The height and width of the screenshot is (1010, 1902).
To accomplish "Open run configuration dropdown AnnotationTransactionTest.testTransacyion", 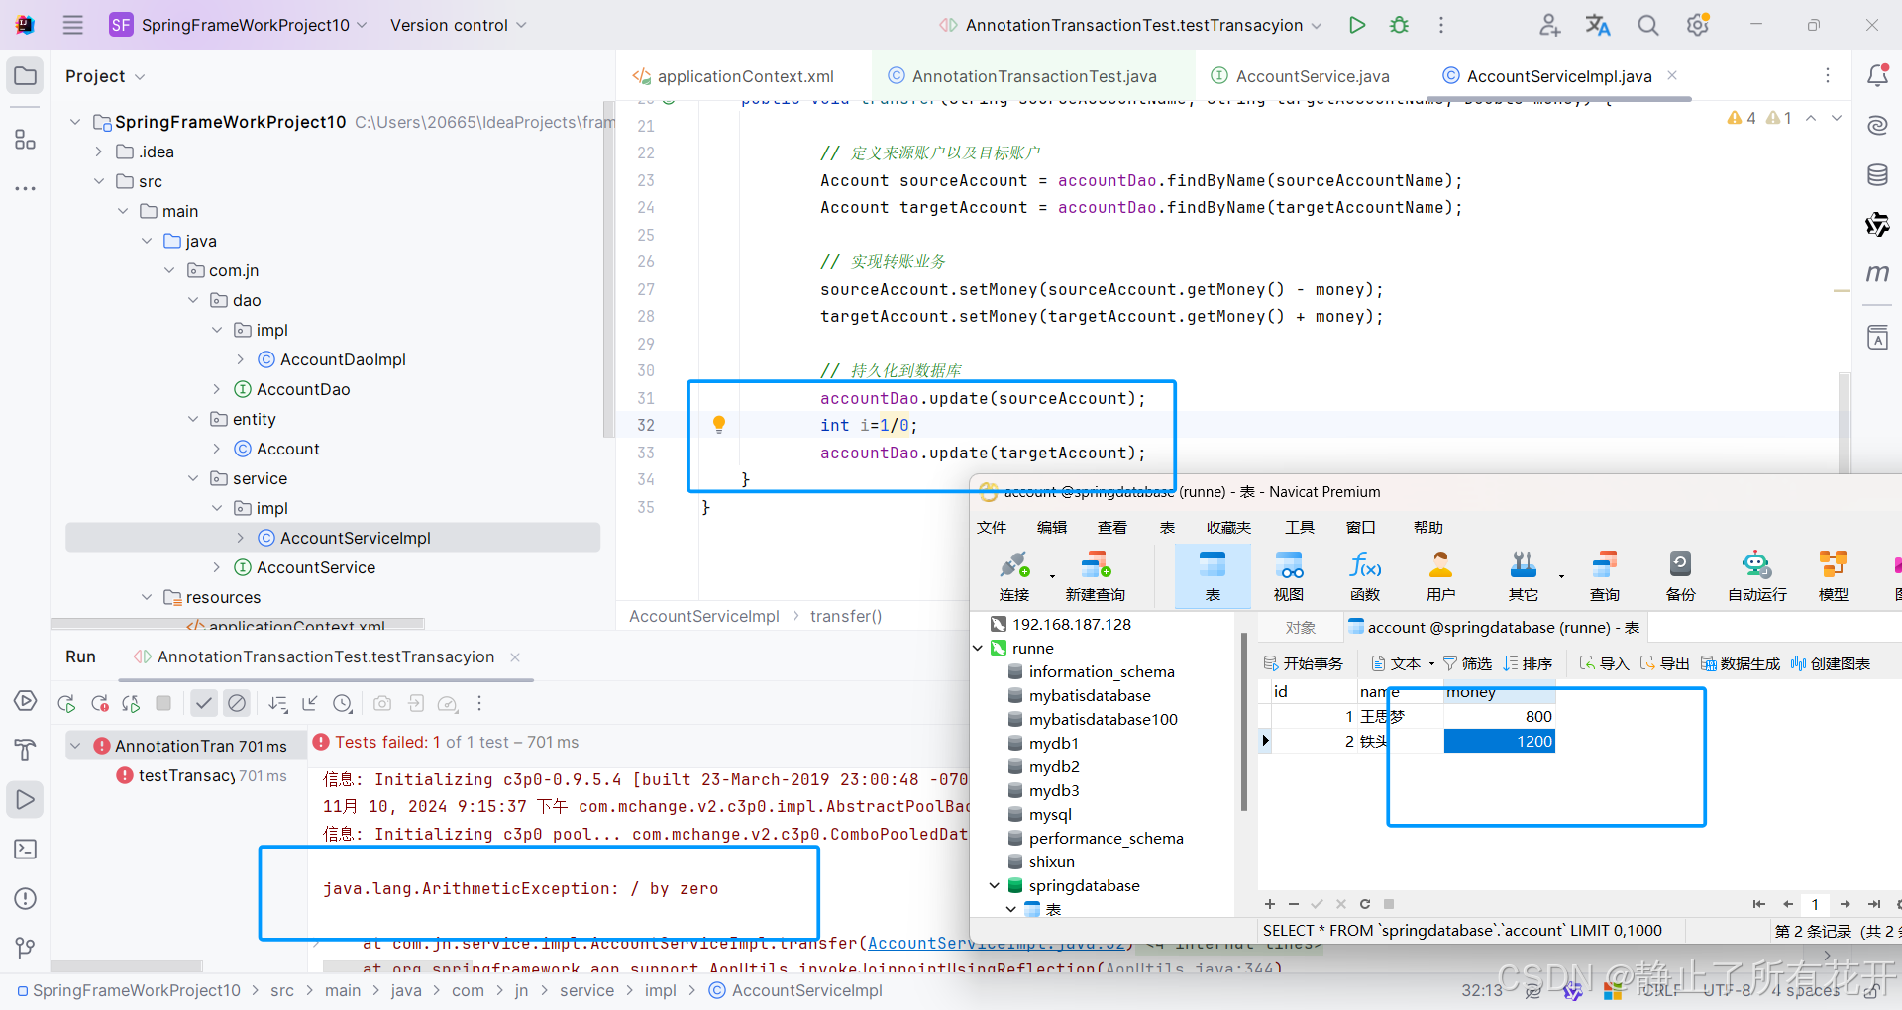I will point(1130,25).
